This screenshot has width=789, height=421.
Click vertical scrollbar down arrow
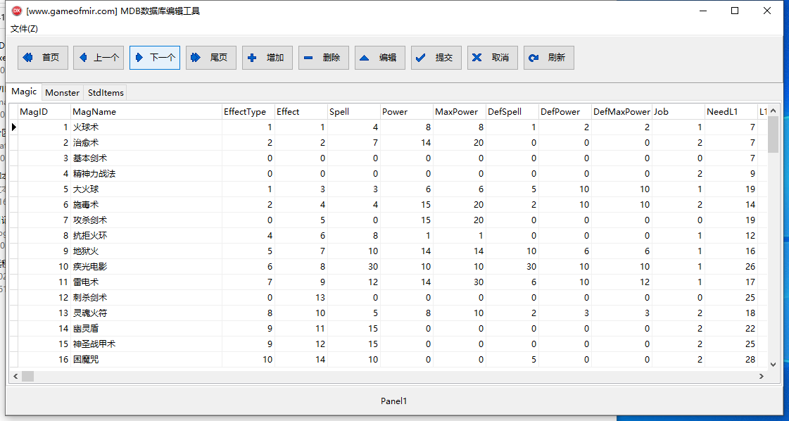point(773,363)
